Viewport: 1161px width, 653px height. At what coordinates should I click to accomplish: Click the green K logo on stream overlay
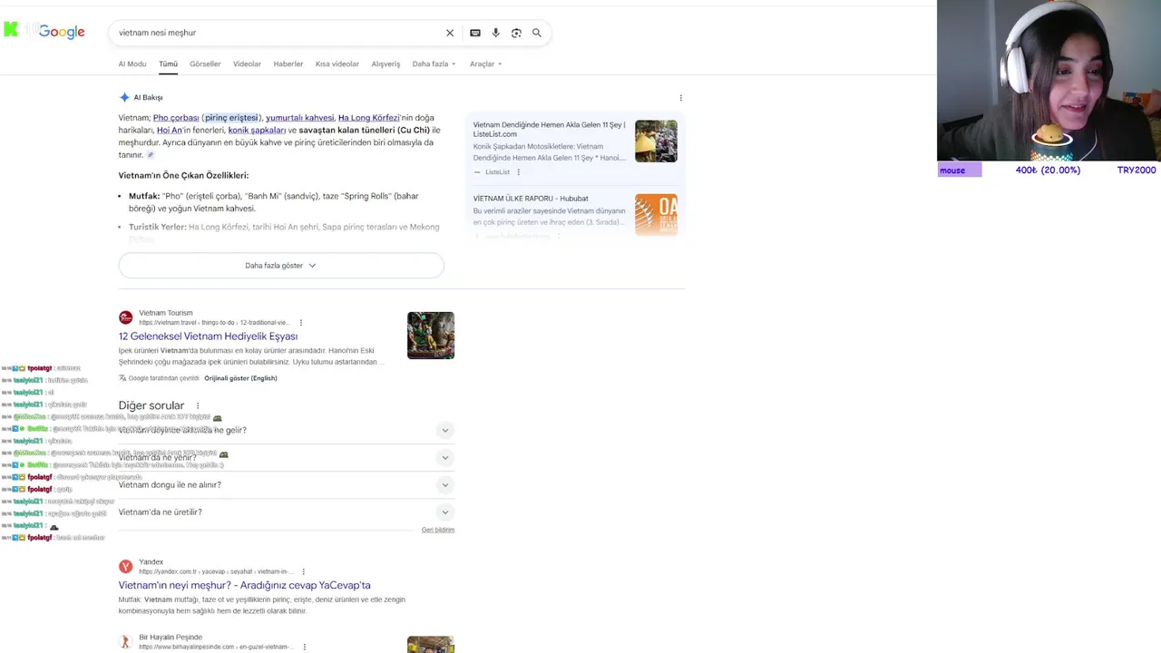click(11, 29)
